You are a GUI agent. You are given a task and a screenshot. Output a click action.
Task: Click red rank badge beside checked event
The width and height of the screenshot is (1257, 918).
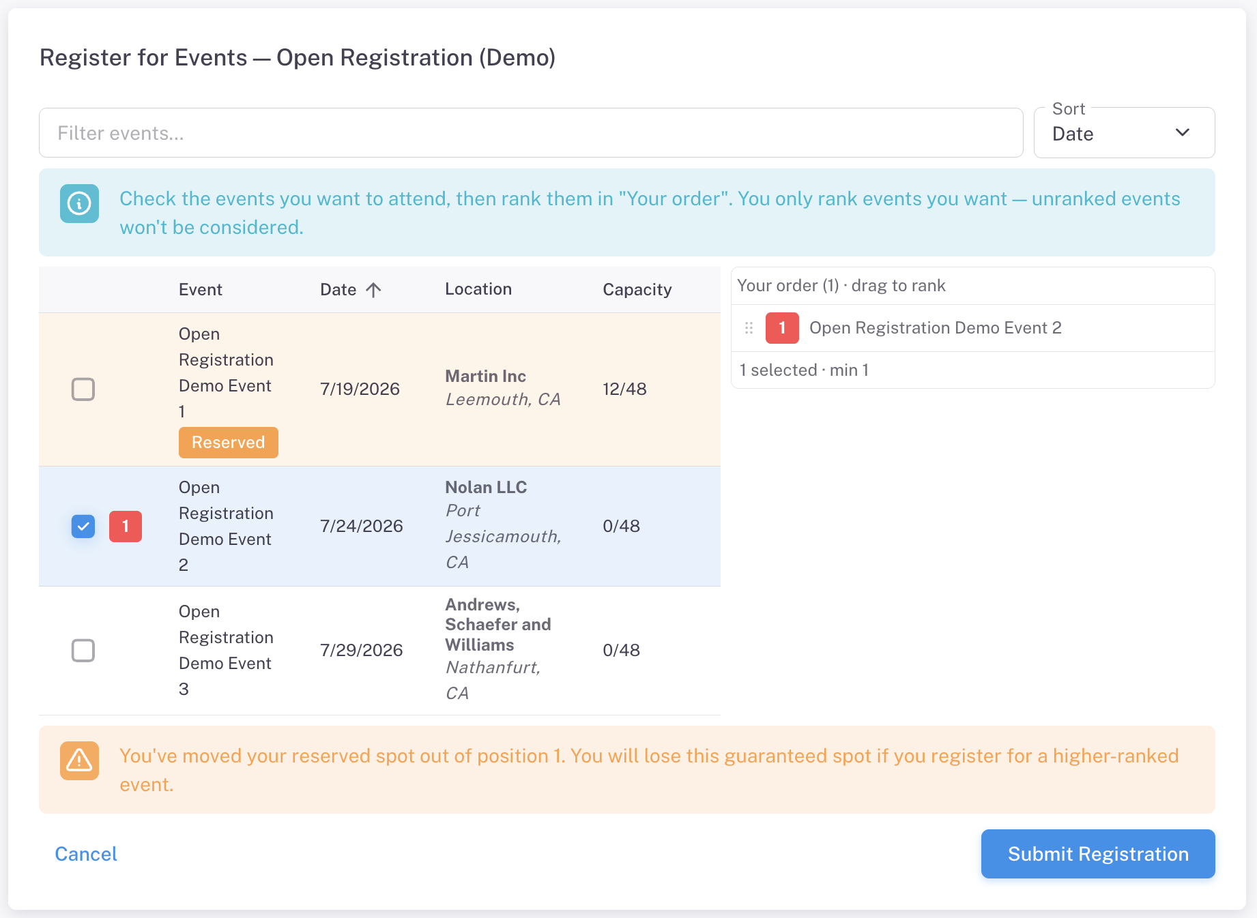tap(126, 527)
